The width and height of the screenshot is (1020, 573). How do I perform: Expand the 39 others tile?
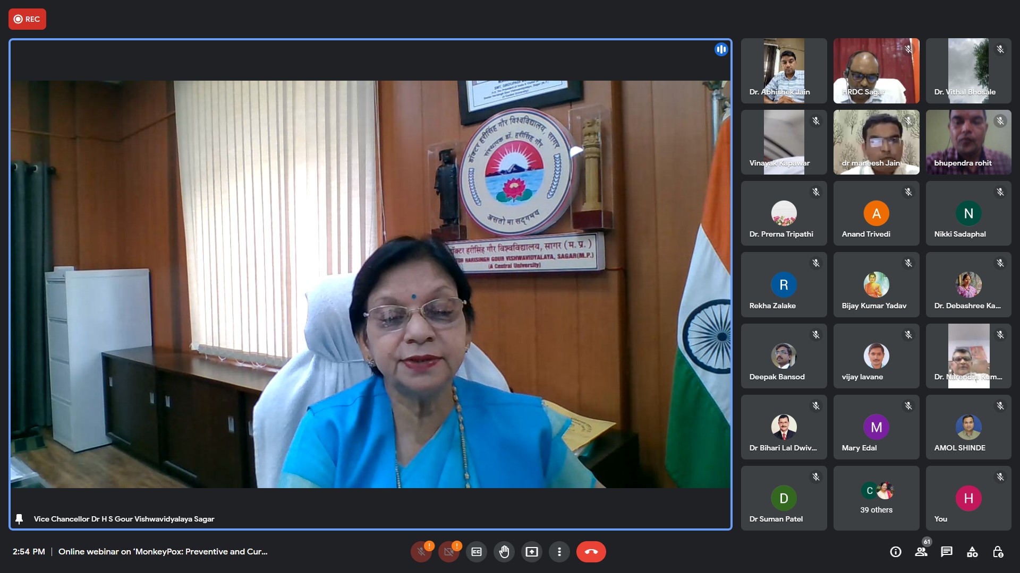(876, 498)
